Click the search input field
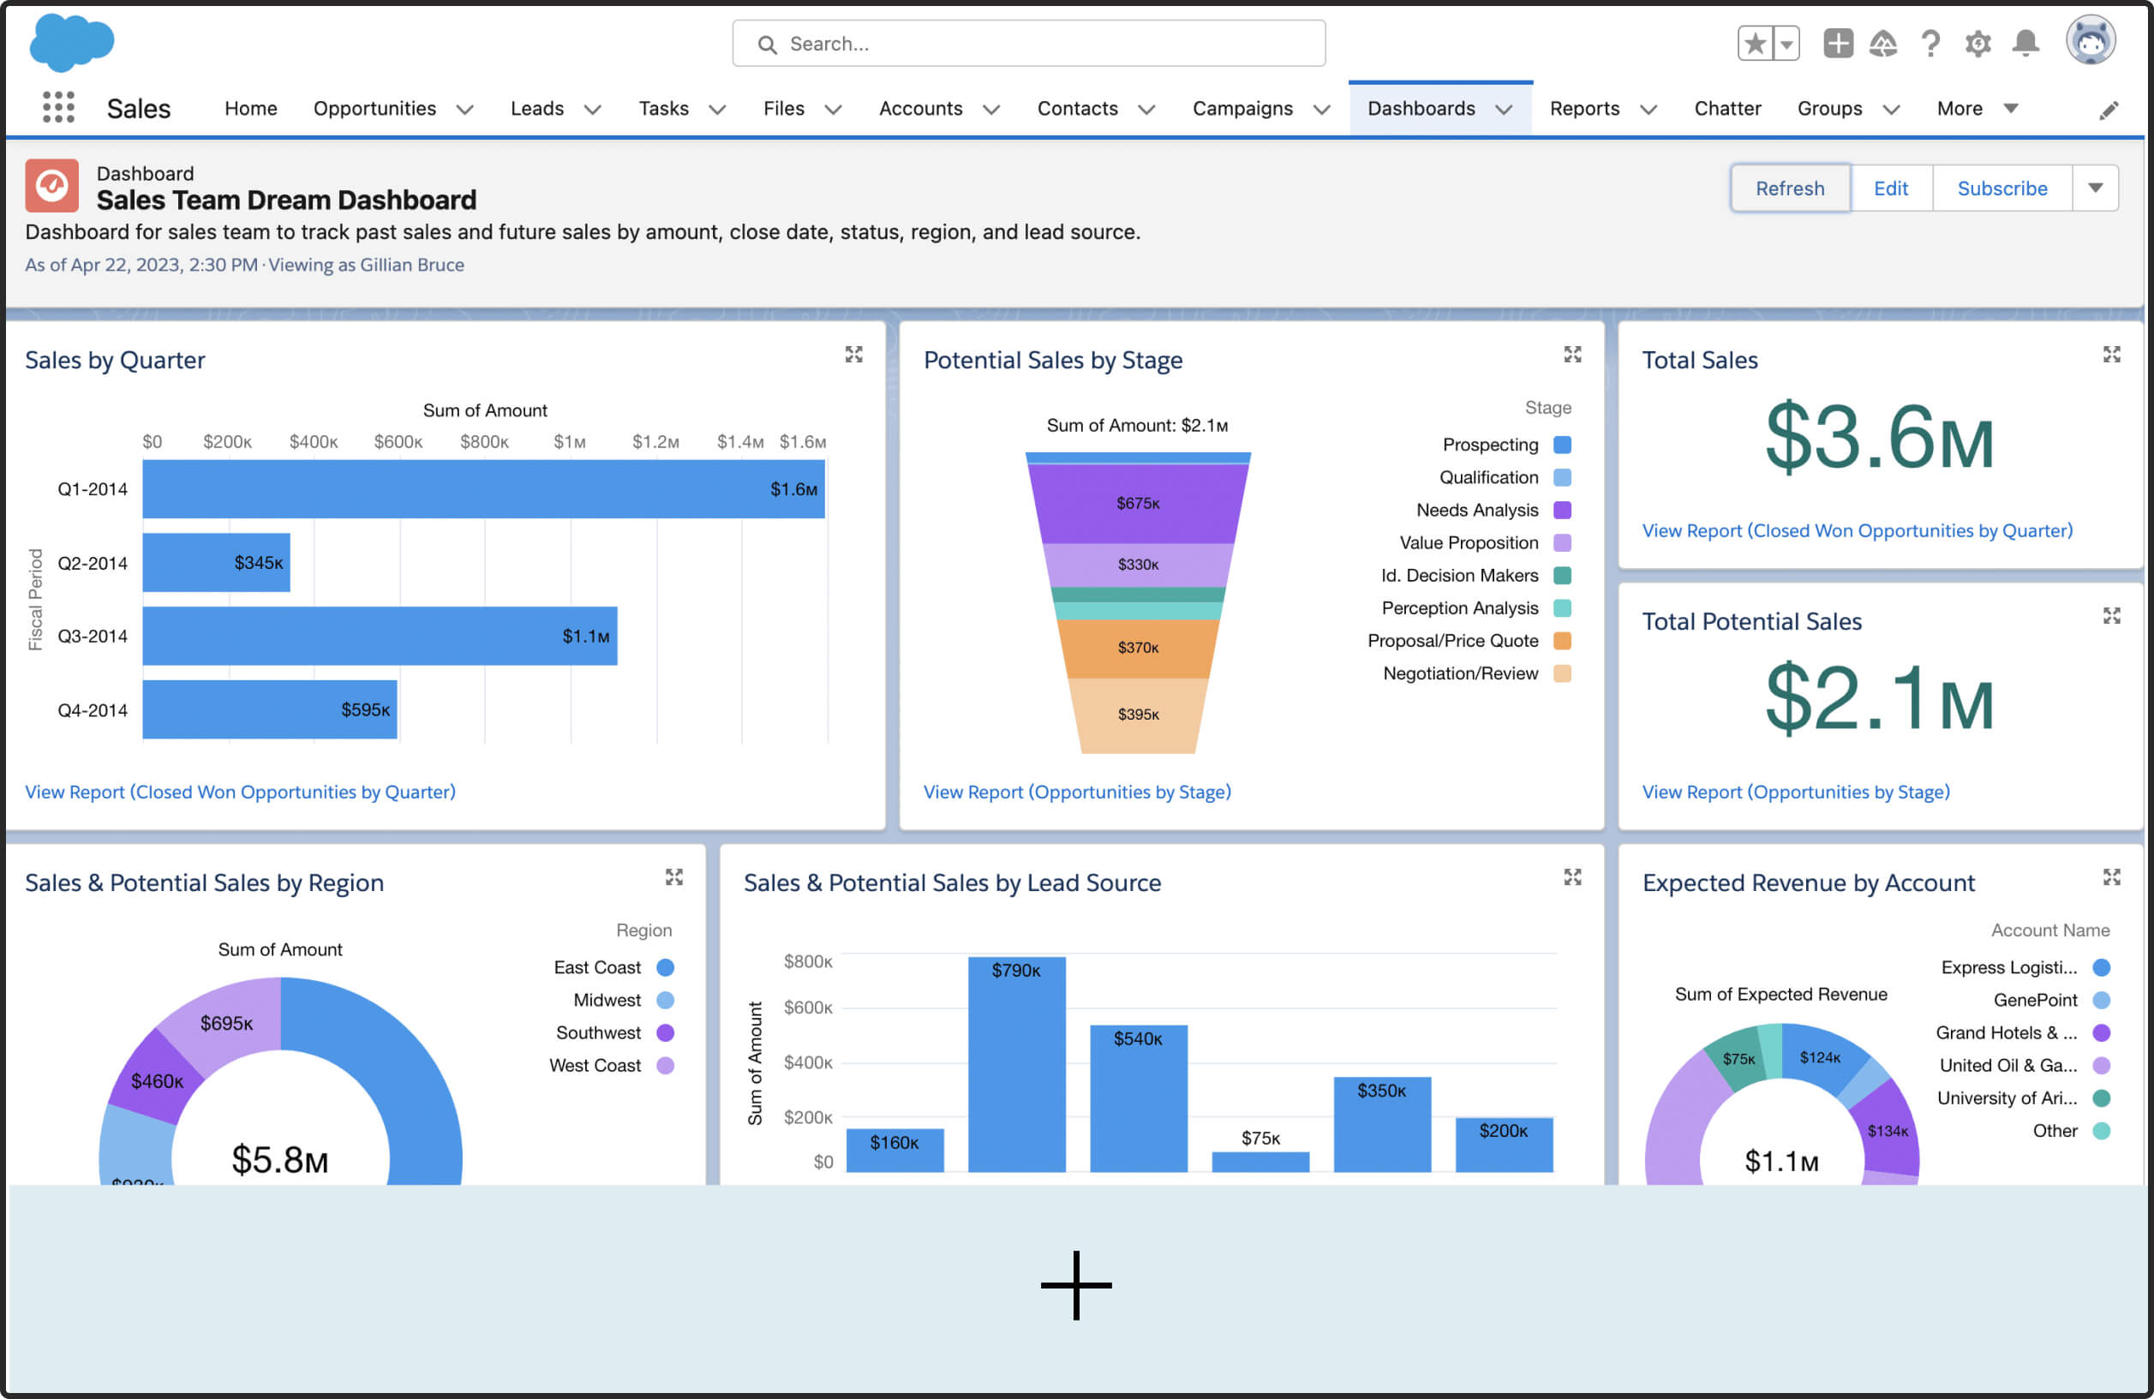 (x=1033, y=42)
